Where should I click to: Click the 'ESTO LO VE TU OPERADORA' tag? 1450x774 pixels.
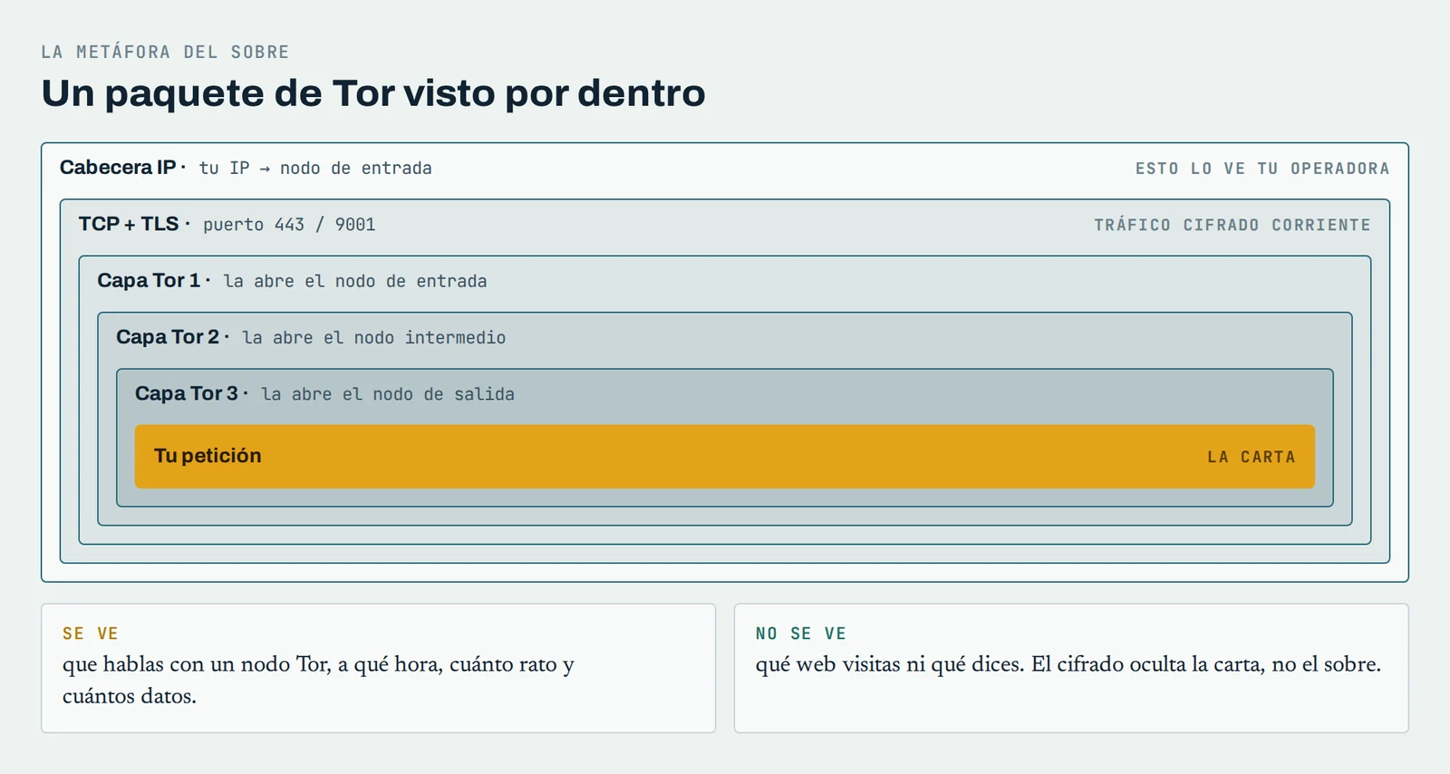[1262, 169]
